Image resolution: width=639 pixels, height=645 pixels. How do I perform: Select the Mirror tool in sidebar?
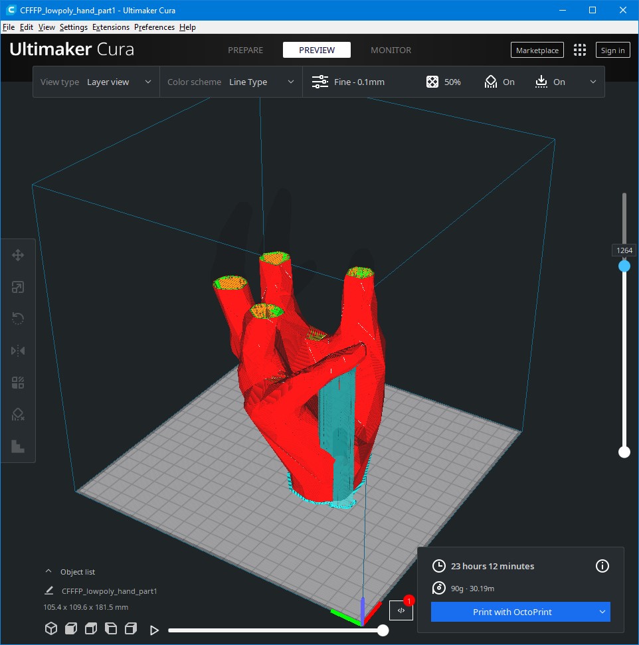coord(18,351)
